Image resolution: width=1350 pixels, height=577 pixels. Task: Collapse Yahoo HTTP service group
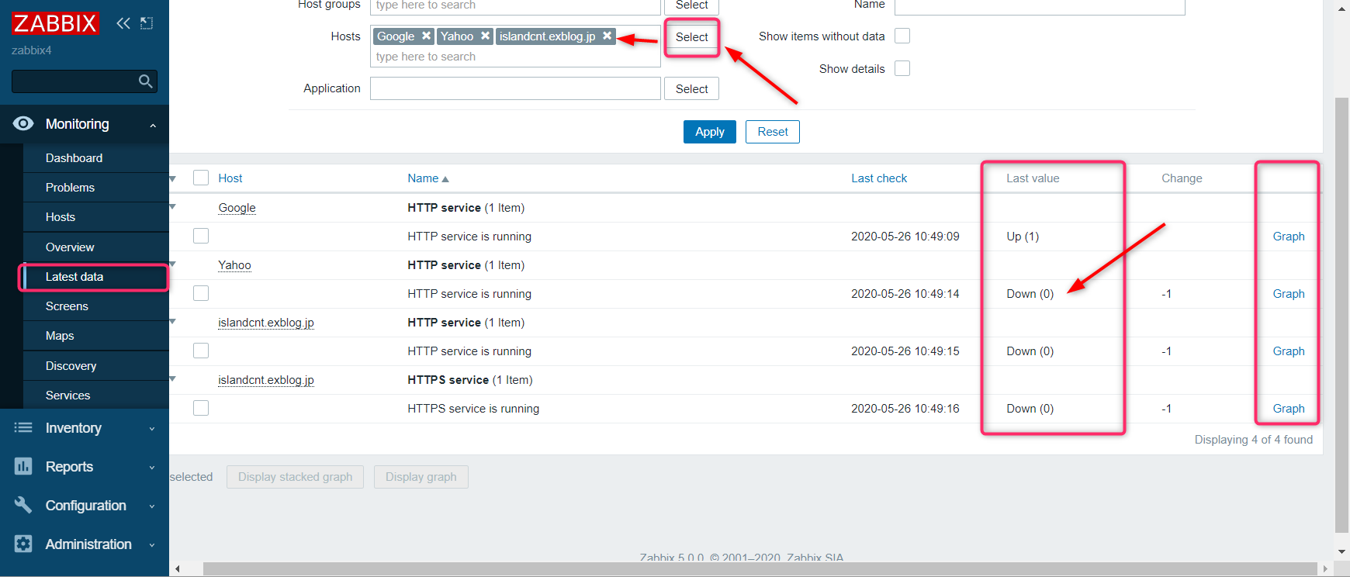point(173,264)
